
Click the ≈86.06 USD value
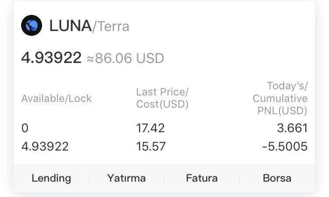(x=125, y=58)
